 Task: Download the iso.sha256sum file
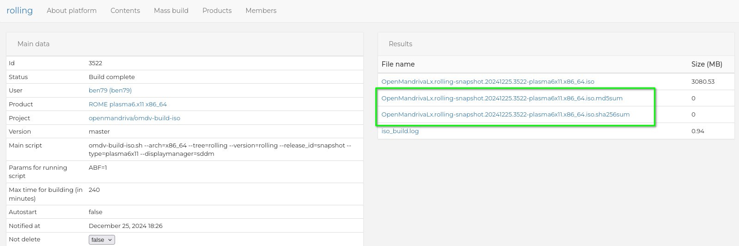coord(505,114)
